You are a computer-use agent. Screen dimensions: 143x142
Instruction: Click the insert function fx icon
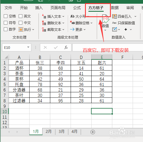(66, 47)
